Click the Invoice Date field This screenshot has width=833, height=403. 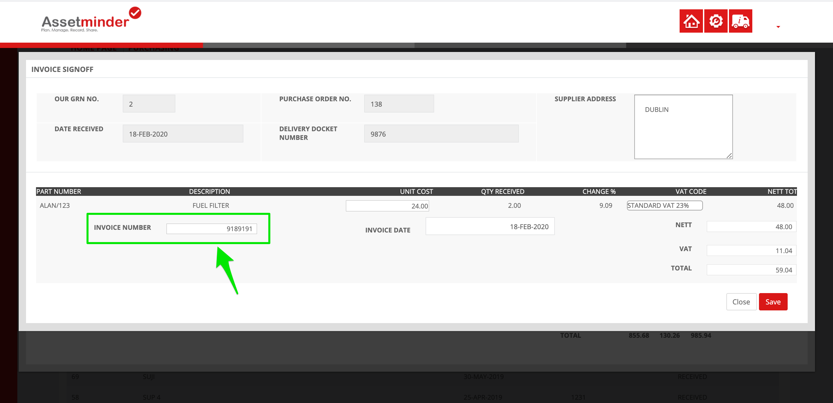(490, 226)
